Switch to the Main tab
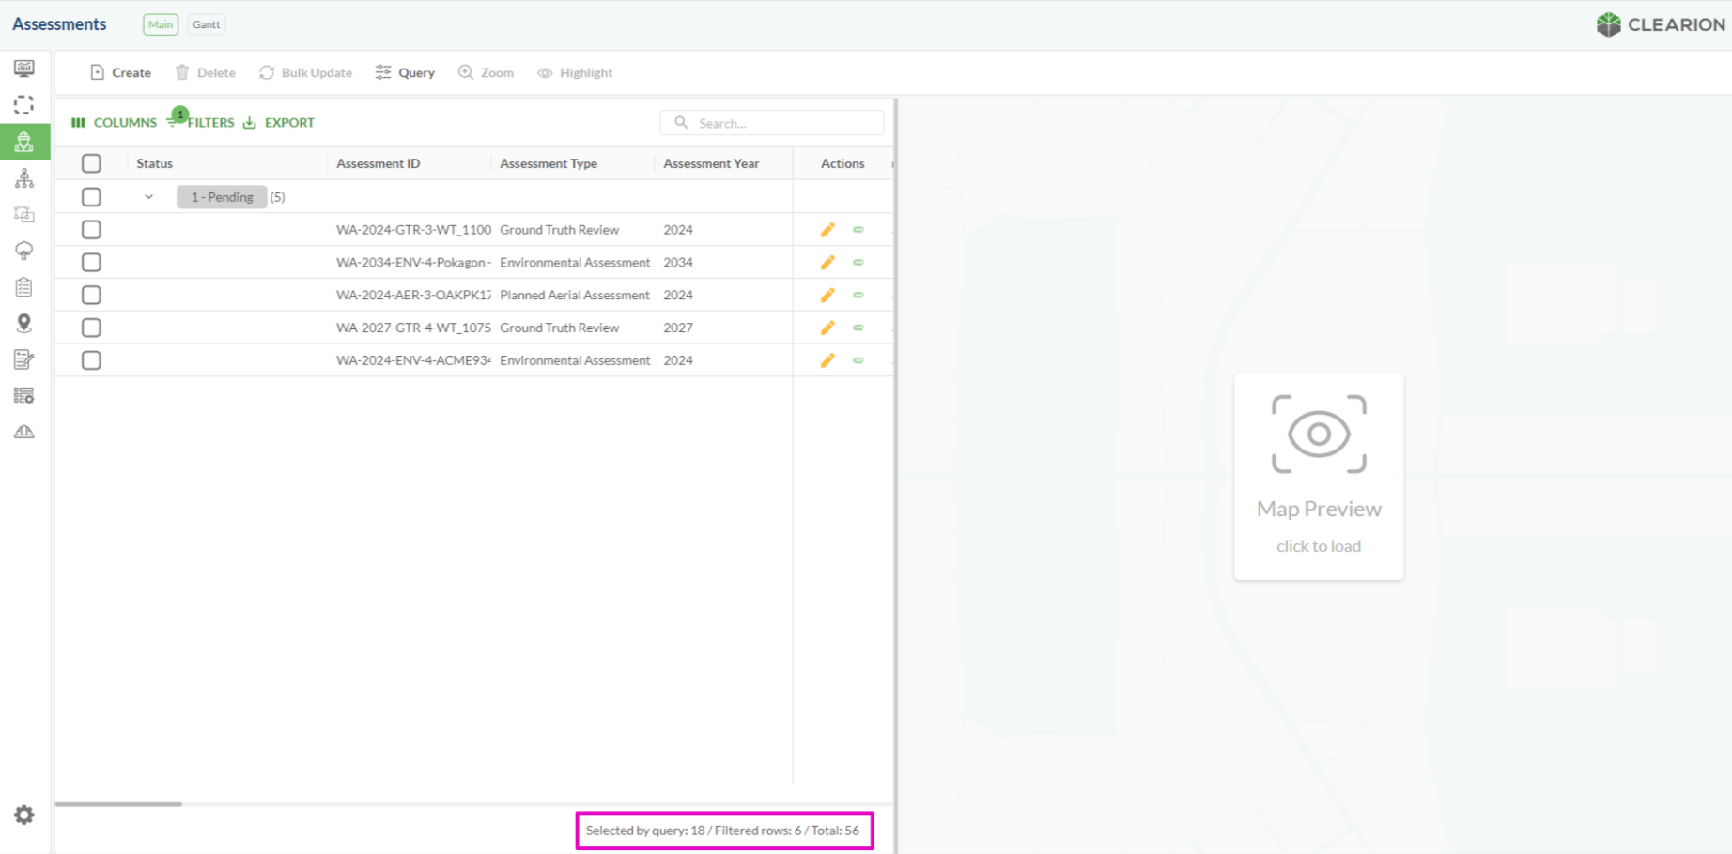1732x854 pixels. [161, 24]
